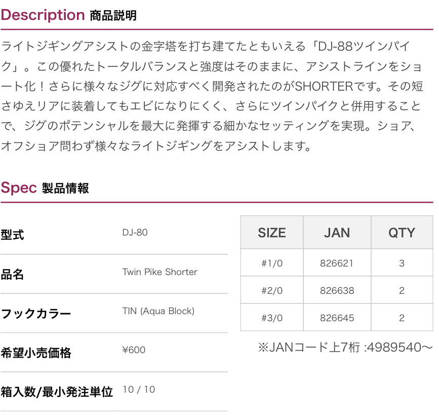Click JAN code 826621

tap(337, 263)
